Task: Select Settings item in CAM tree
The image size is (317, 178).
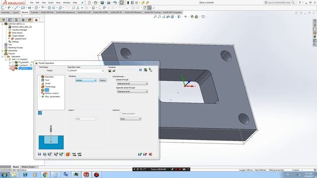Action: click(x=14, y=42)
